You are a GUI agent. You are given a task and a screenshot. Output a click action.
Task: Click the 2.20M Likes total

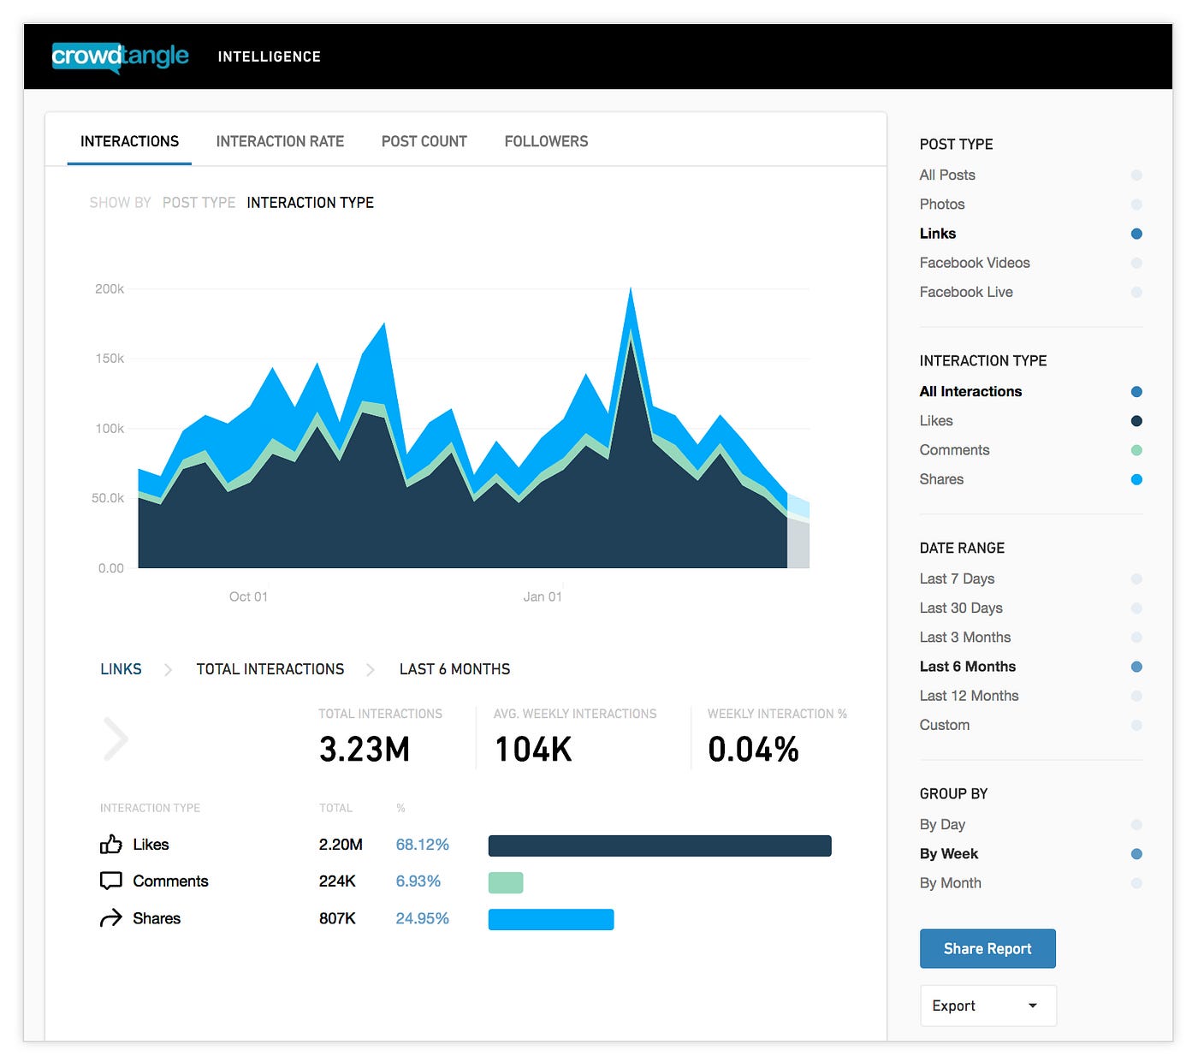click(341, 845)
